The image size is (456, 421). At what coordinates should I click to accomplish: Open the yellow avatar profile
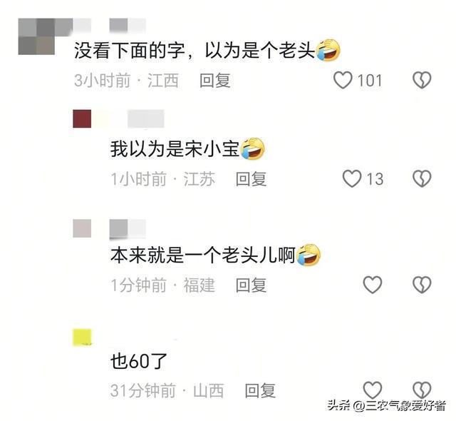82,338
